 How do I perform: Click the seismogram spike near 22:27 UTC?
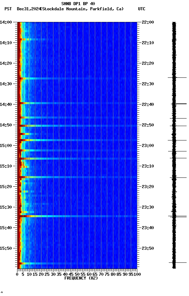pos(177,77)
